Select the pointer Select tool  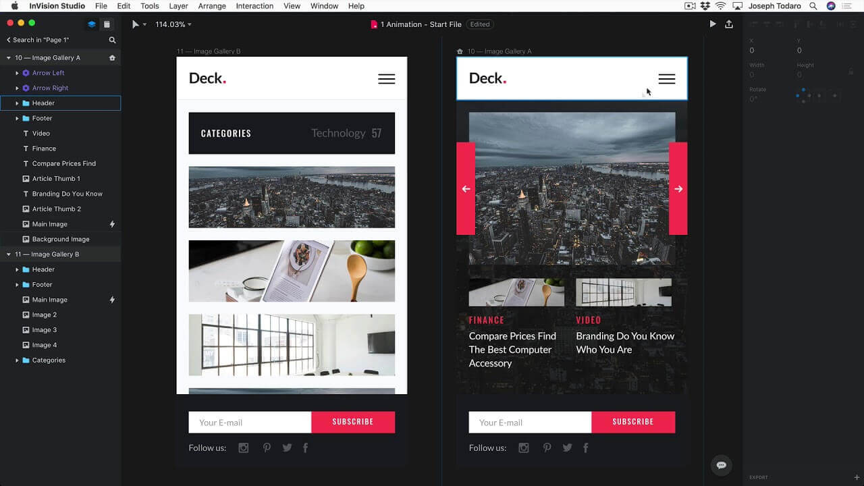click(x=136, y=24)
